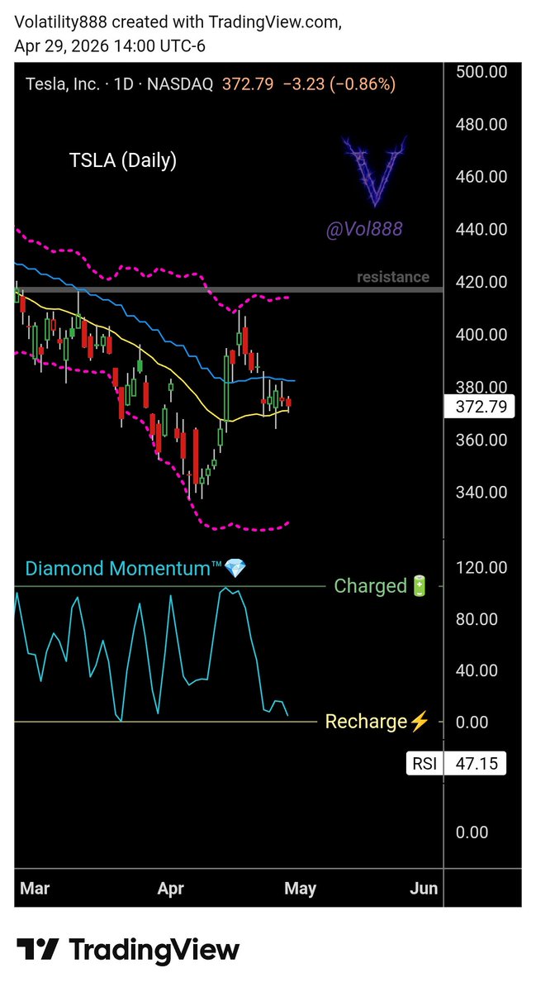536x992 pixels.
Task: Click the 'TSLA (Daily)' chart title
Action: (x=122, y=160)
